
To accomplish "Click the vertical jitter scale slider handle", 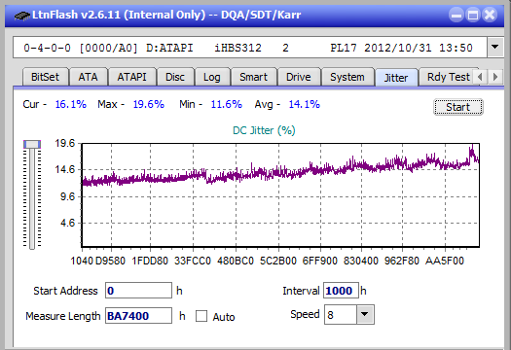I will [x=32, y=144].
